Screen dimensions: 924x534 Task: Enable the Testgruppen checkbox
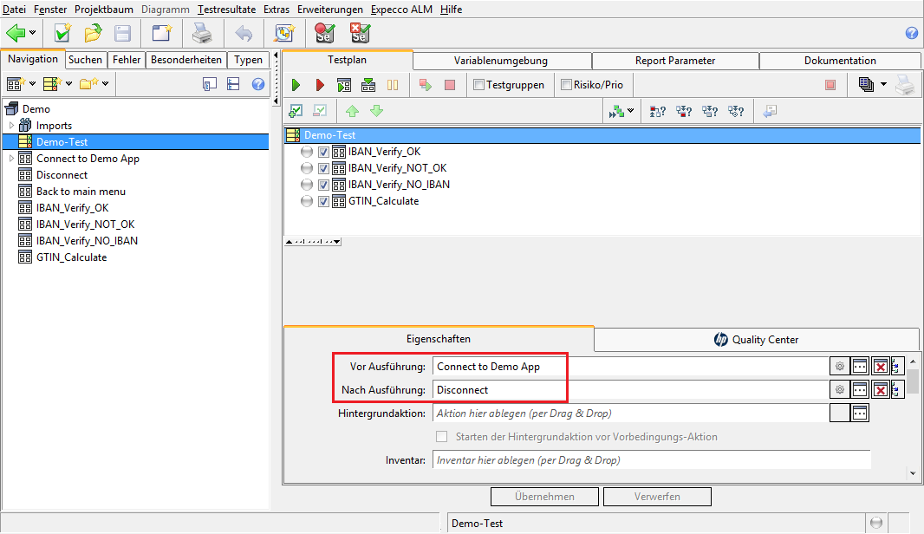478,85
